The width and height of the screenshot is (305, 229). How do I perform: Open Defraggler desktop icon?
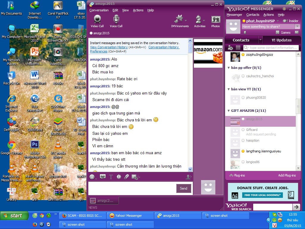point(12,125)
